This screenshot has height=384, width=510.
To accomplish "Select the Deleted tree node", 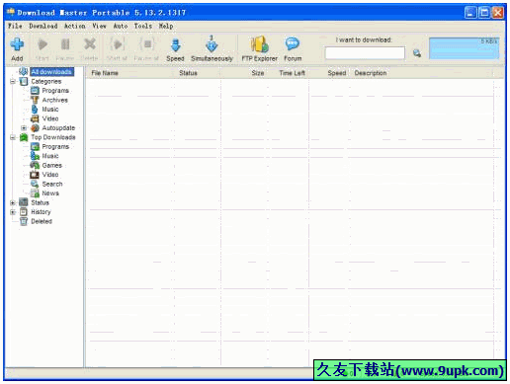I will 42,221.
